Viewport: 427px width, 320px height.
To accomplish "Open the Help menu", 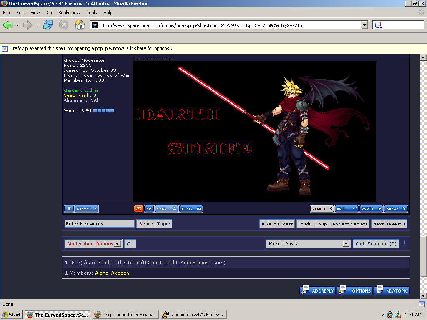I will (x=108, y=12).
